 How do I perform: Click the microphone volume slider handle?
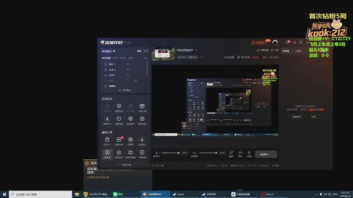[179, 153]
